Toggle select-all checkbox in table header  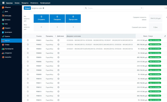25,36
